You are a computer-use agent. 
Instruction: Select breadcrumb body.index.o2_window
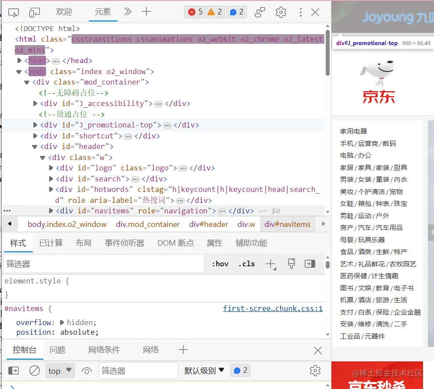pos(67,224)
